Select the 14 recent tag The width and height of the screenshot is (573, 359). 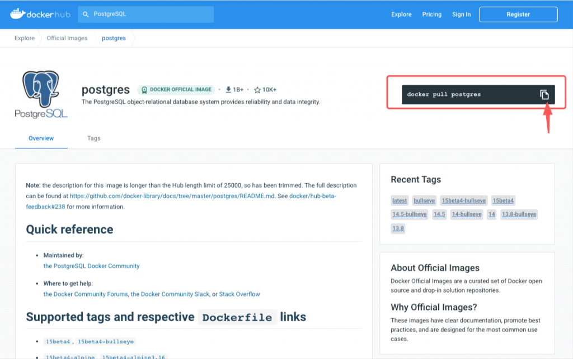click(492, 214)
